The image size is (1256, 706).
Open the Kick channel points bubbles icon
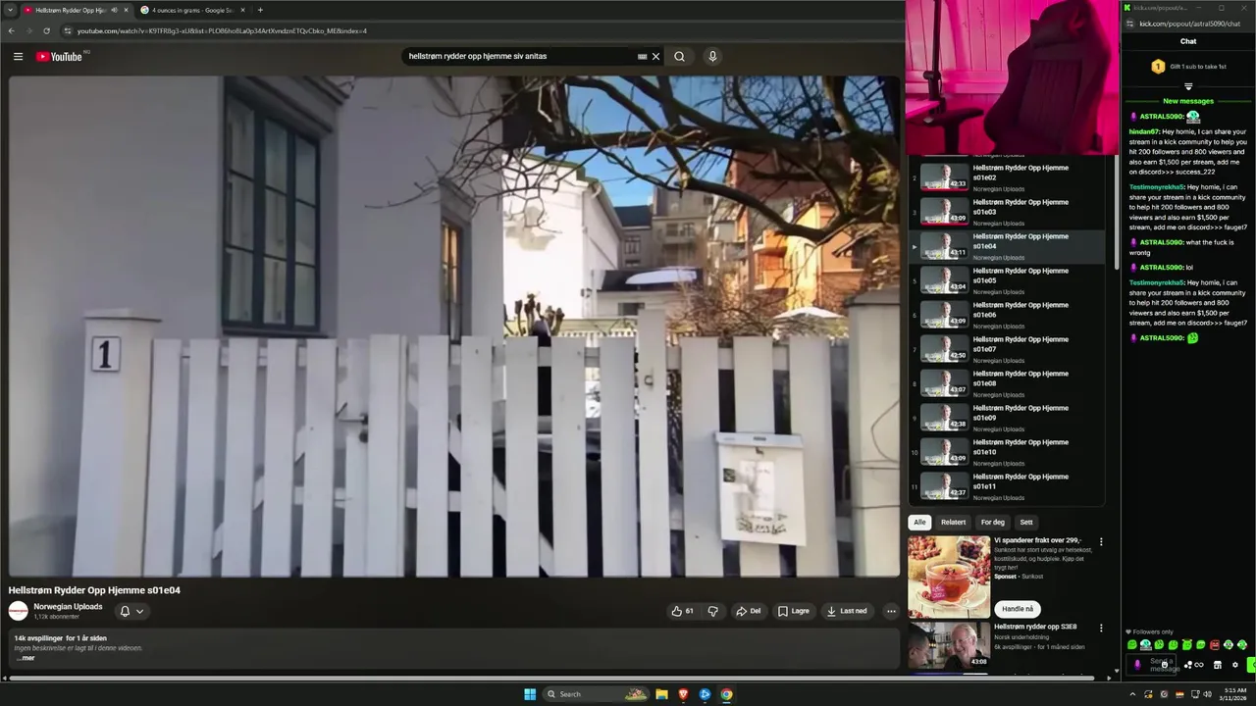1188,665
